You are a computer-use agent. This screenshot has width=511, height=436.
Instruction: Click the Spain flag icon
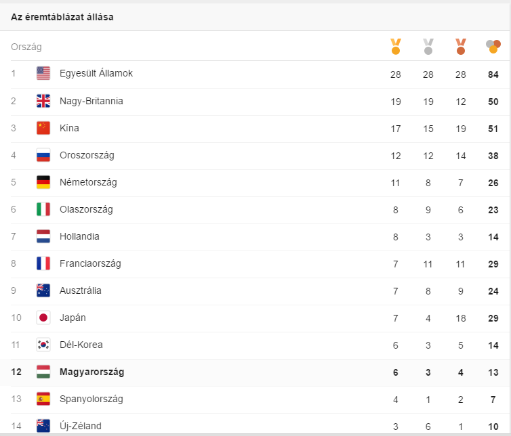(x=43, y=399)
